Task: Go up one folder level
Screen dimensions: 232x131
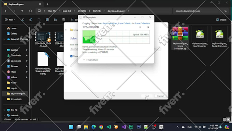Action: 22,11
